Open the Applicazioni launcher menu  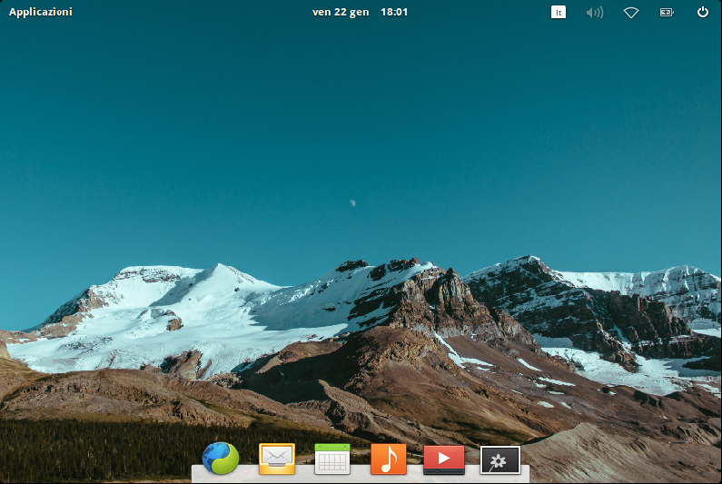pyautogui.click(x=41, y=12)
